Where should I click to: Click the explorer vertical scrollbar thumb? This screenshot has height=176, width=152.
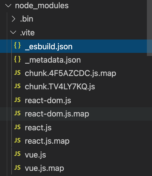pos(149,28)
